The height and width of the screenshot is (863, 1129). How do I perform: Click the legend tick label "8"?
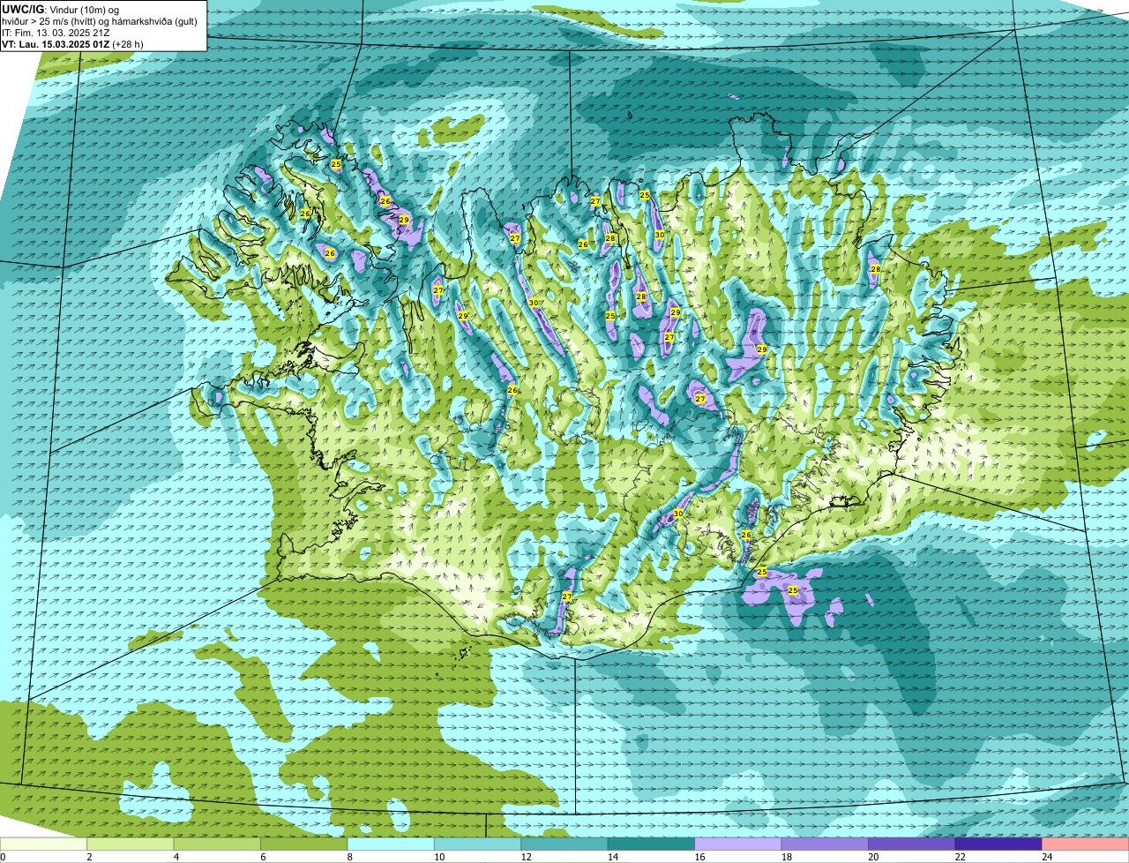coord(350,857)
